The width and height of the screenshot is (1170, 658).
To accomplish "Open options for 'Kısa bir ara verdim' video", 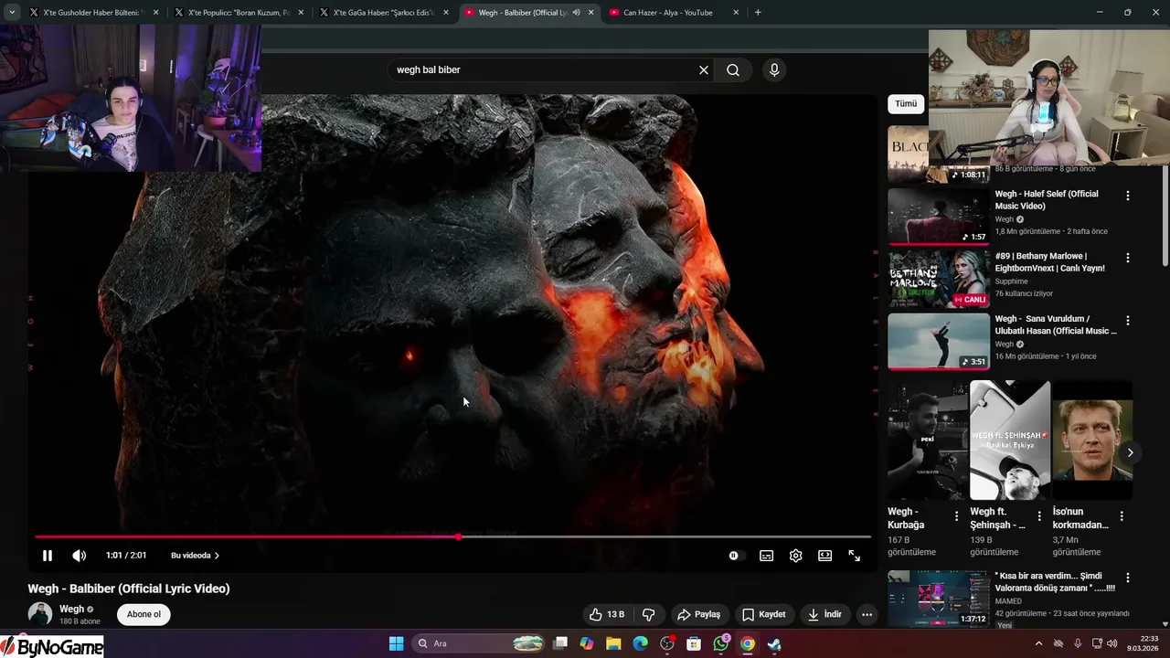I will (x=1128, y=578).
